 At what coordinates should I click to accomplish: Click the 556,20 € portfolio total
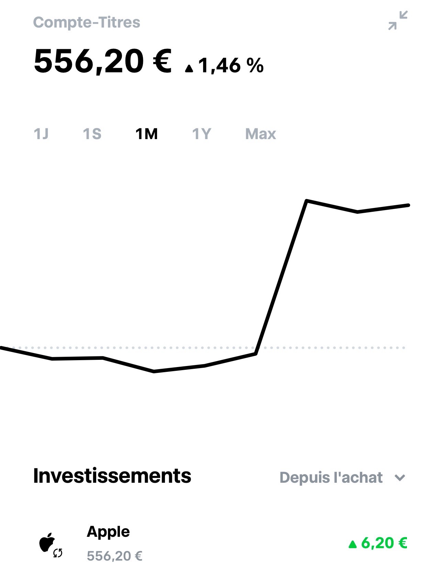coord(102,61)
